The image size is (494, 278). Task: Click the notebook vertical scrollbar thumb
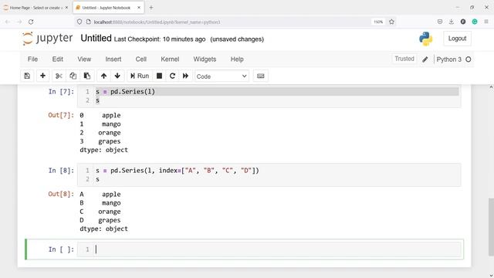click(491, 227)
